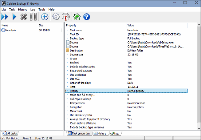
Task: Open the Tools menu
Action: pyautogui.click(x=42, y=9)
